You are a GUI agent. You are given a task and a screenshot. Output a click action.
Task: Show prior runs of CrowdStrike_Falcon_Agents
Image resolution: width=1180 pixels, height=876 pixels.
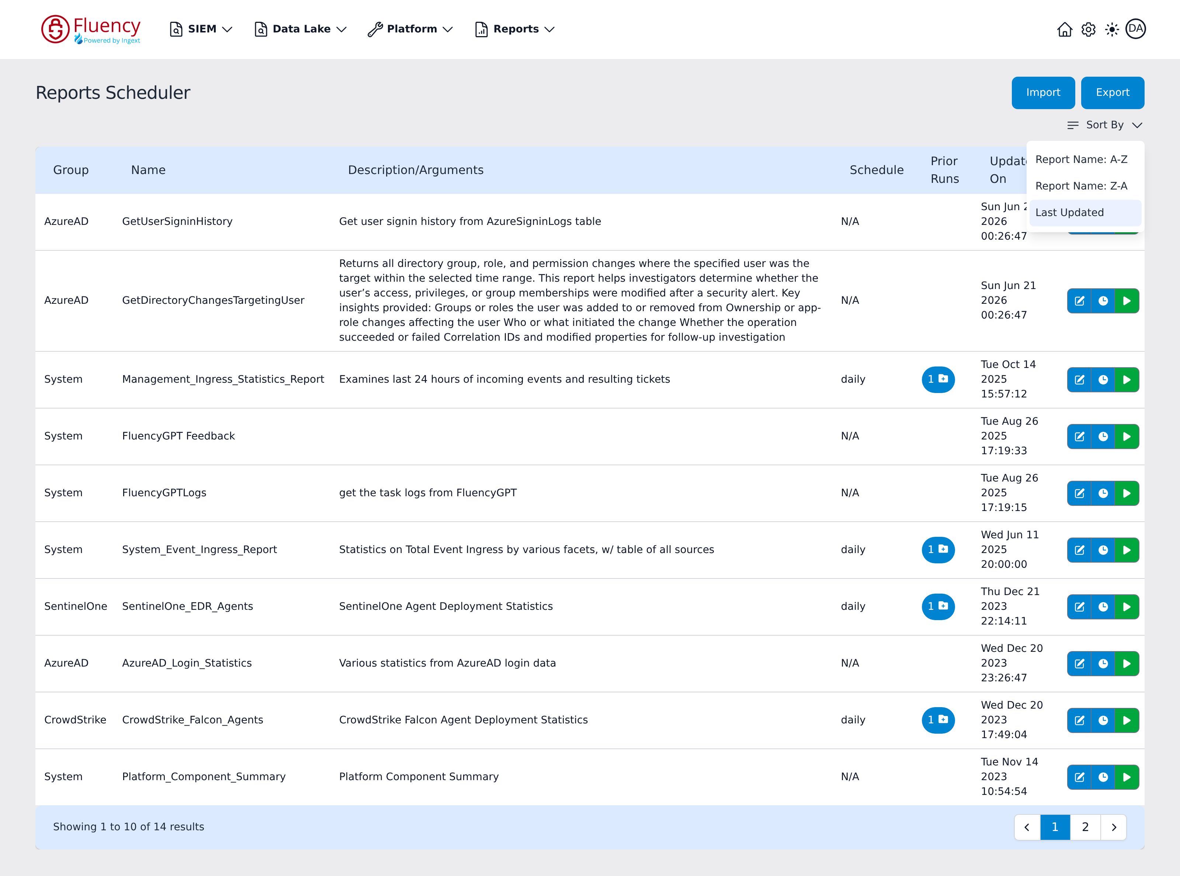point(938,720)
